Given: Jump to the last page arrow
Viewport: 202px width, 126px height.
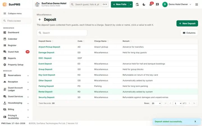Looking at the screenshot, I should (194, 103).
